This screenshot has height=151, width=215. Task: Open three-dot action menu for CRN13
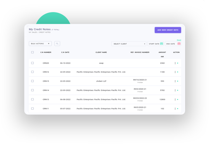click(x=175, y=99)
